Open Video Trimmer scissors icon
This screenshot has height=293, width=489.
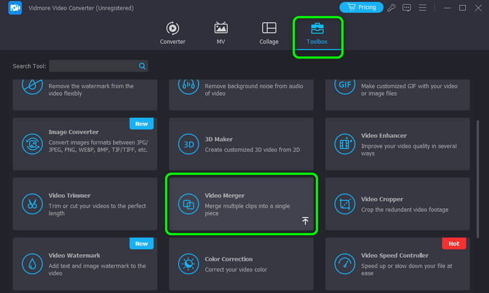click(x=32, y=203)
